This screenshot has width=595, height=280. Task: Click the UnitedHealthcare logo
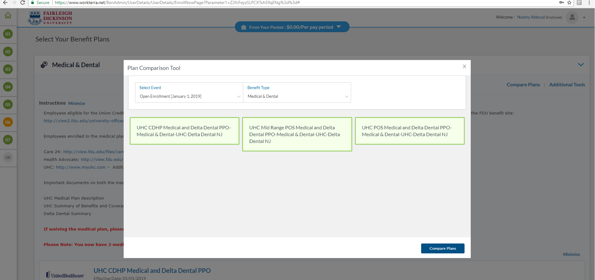[x=65, y=275]
